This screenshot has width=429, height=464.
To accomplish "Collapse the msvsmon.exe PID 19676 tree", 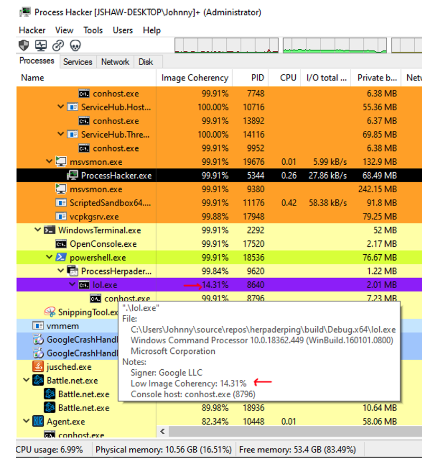I will pyautogui.click(x=49, y=161).
